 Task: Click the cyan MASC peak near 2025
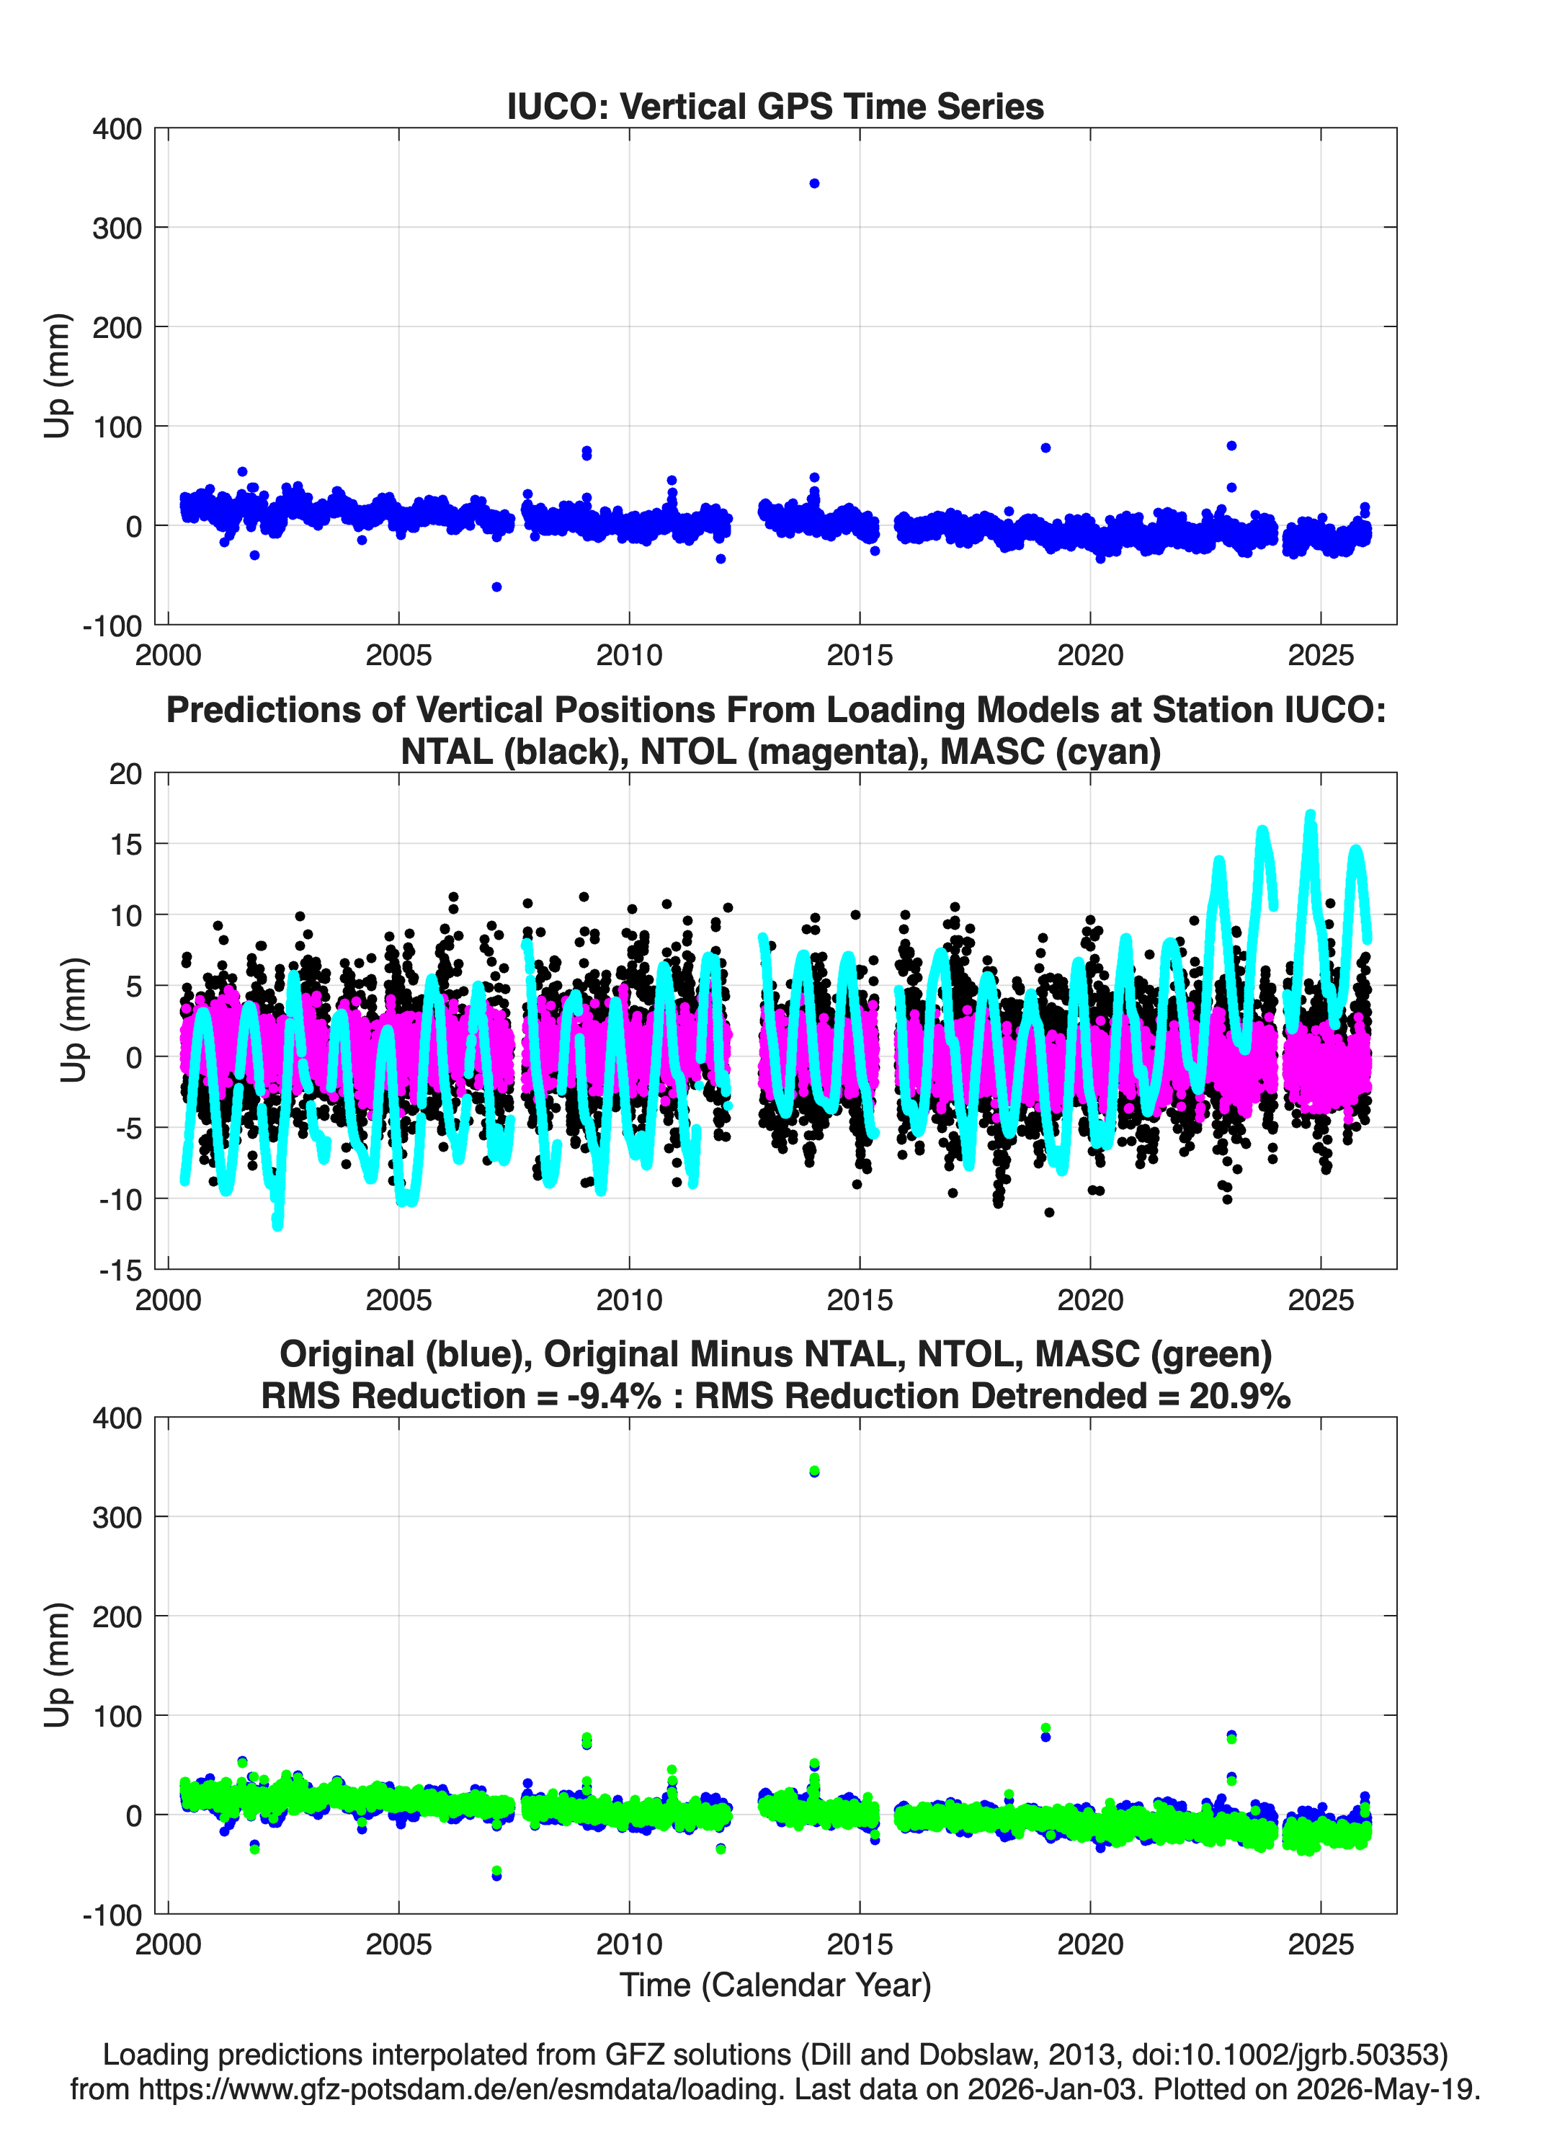click(1311, 815)
